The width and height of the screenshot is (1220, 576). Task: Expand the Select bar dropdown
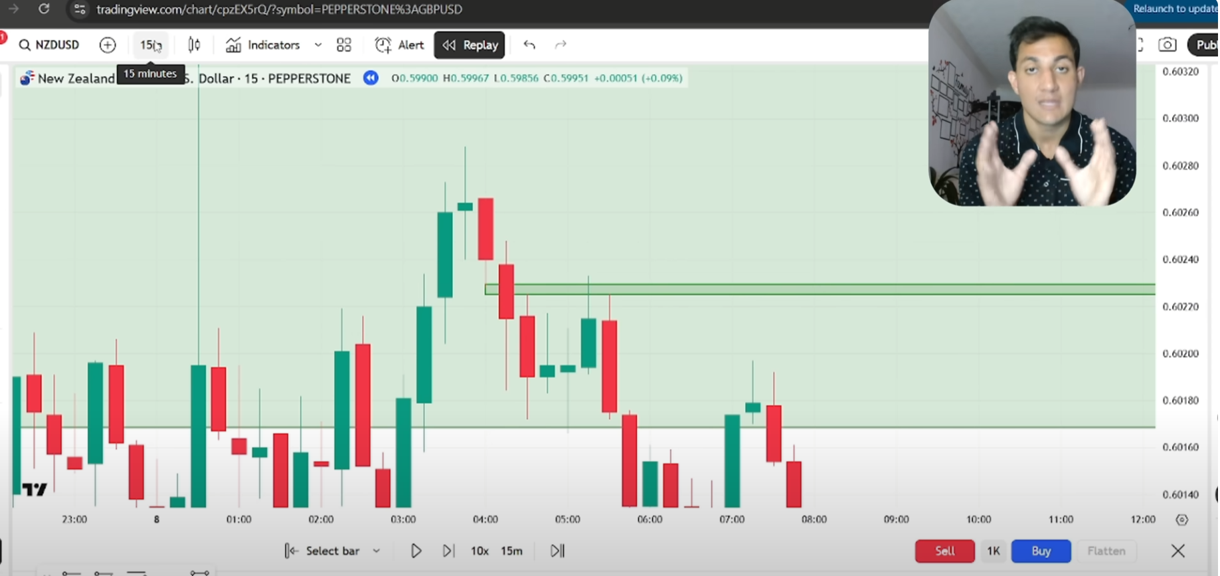(x=376, y=551)
